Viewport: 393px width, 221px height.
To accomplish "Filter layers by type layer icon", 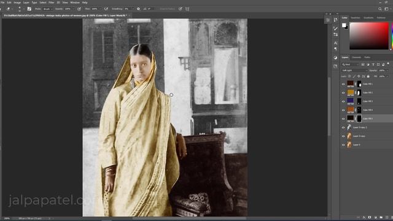I will tap(373, 64).
